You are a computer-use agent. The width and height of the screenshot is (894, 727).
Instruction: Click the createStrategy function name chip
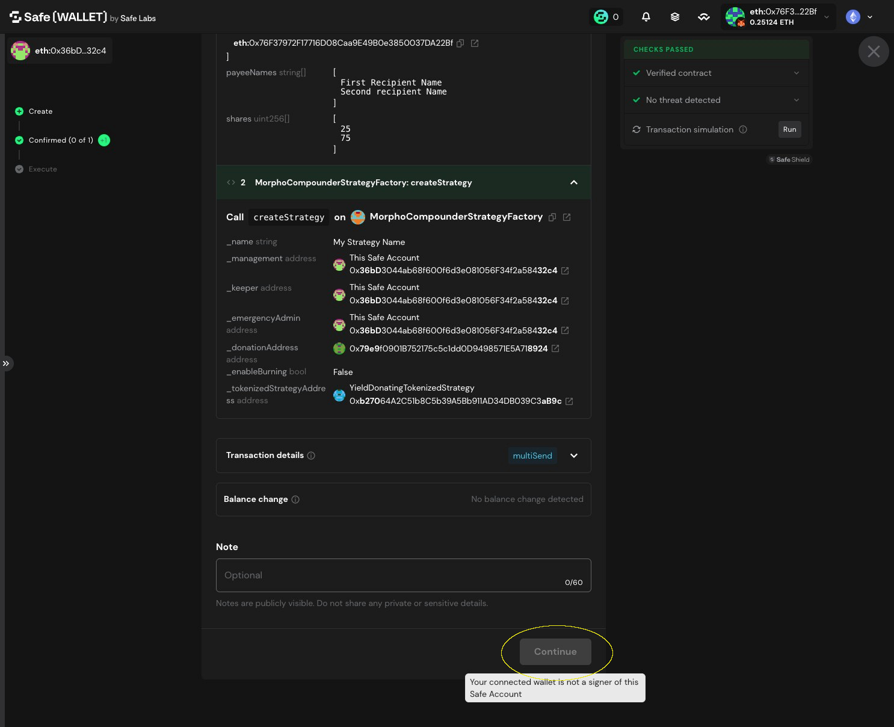click(x=289, y=217)
